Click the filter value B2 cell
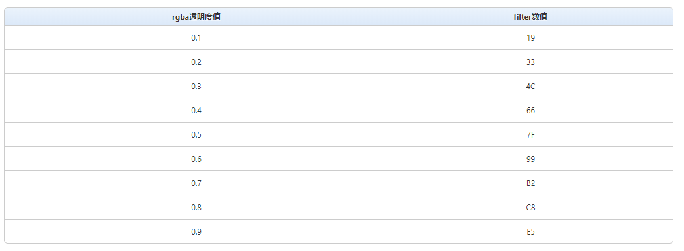This screenshot has width=684, height=251. tap(531, 183)
